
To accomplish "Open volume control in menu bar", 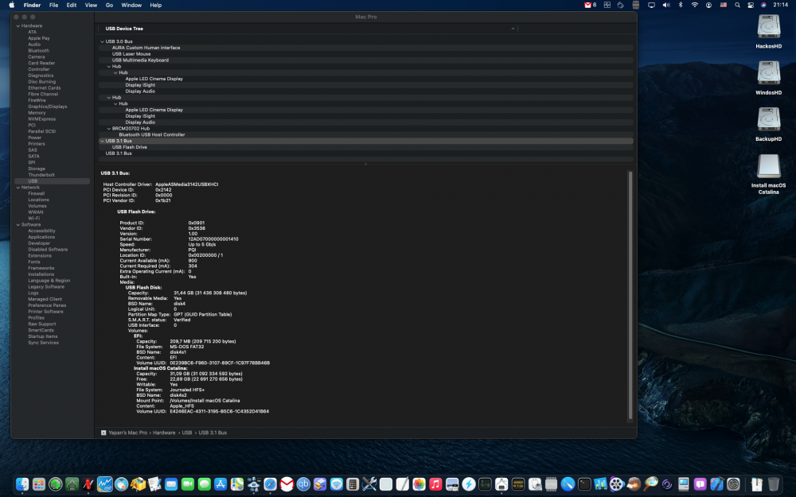I will click(666, 5).
